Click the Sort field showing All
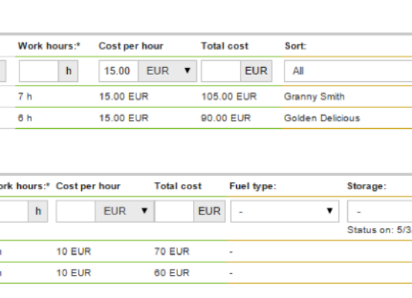The width and height of the screenshot is (412, 298). (x=348, y=71)
